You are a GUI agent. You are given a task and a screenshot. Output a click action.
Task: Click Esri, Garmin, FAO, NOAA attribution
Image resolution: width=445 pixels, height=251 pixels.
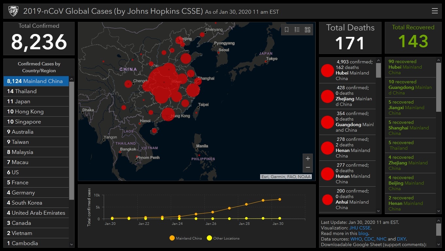pyautogui.click(x=286, y=177)
